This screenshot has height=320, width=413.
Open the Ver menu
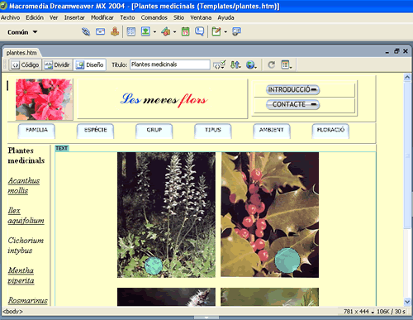(54, 17)
